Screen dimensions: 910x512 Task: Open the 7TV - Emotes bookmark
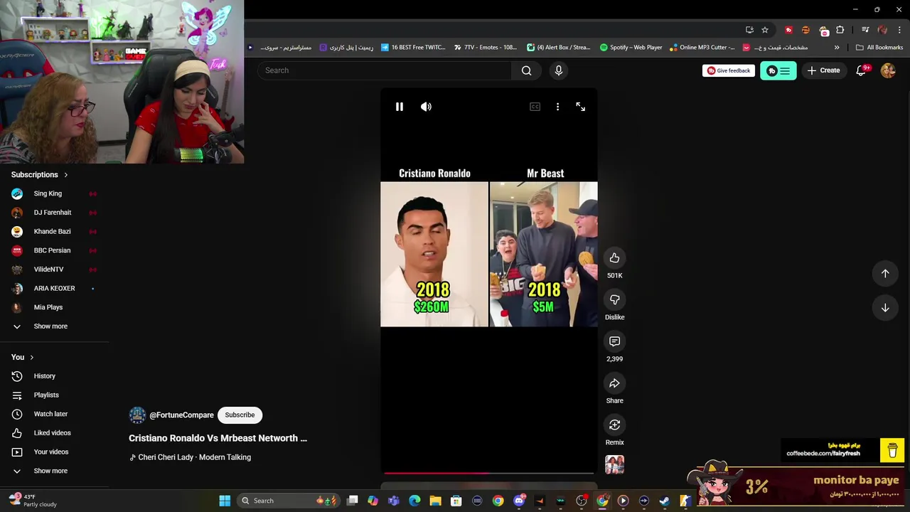[485, 48]
